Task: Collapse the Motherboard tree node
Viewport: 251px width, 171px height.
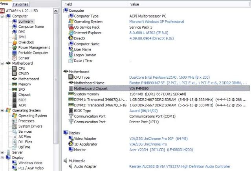Action: tap(2, 63)
